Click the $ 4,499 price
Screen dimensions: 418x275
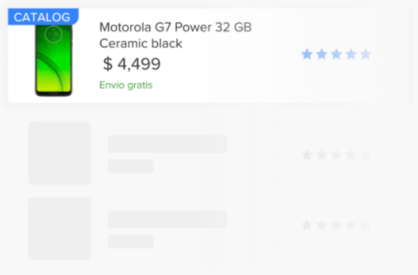point(132,64)
